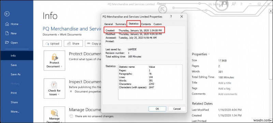Open the Manage Document dropdown button
273x123 pixels.
click(x=54, y=115)
